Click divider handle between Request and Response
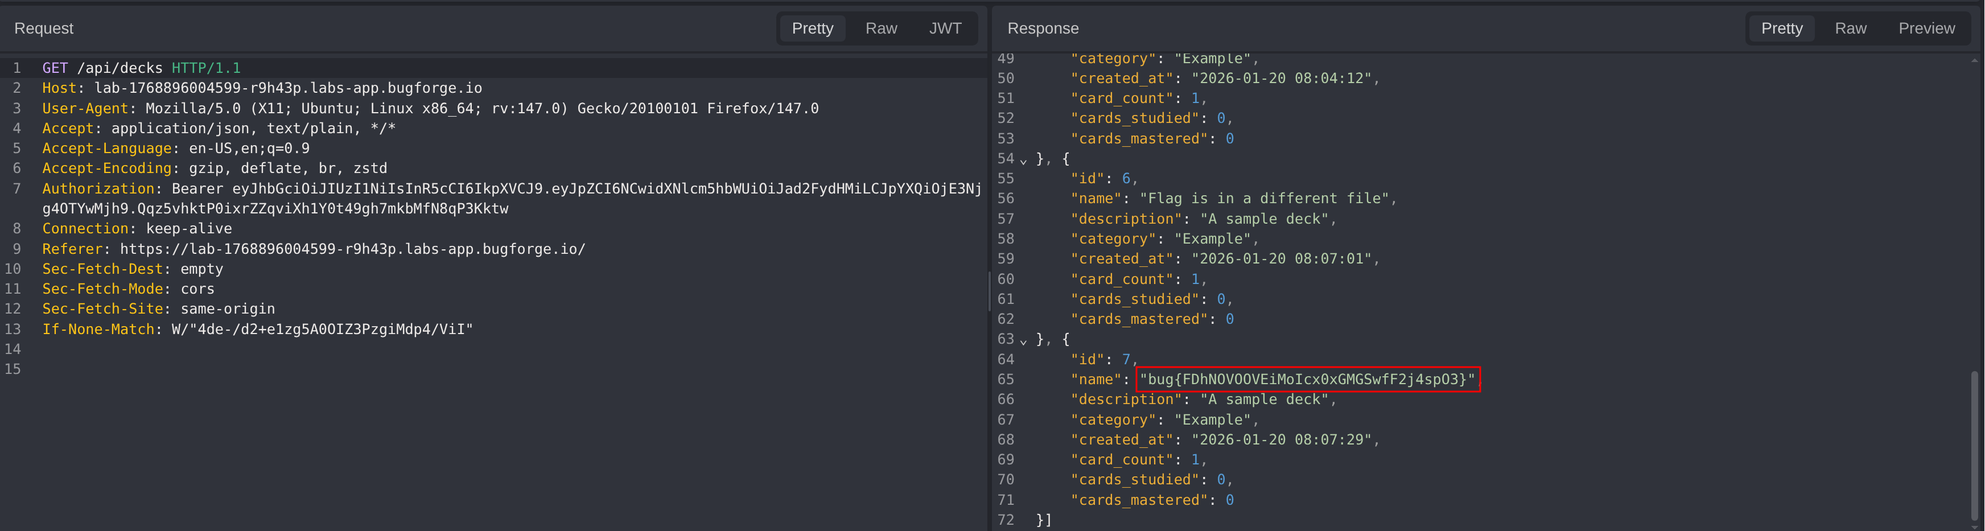The width and height of the screenshot is (1985, 531). (x=990, y=291)
